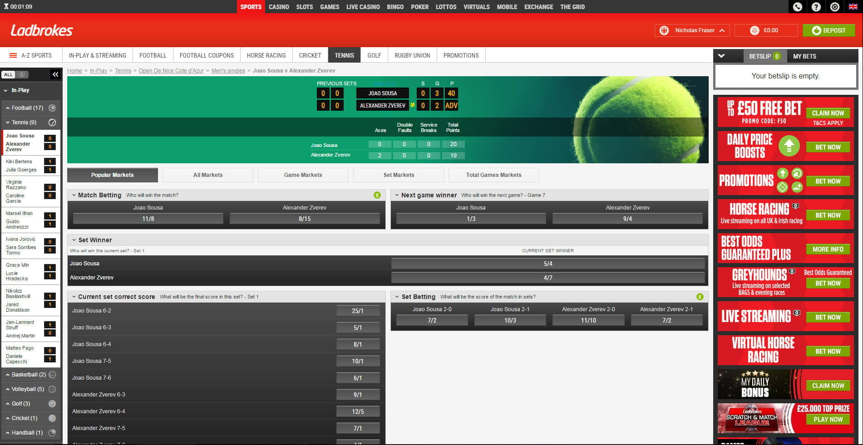863x445 pixels.
Task: Collapse the Set Winner market
Action: [74, 240]
